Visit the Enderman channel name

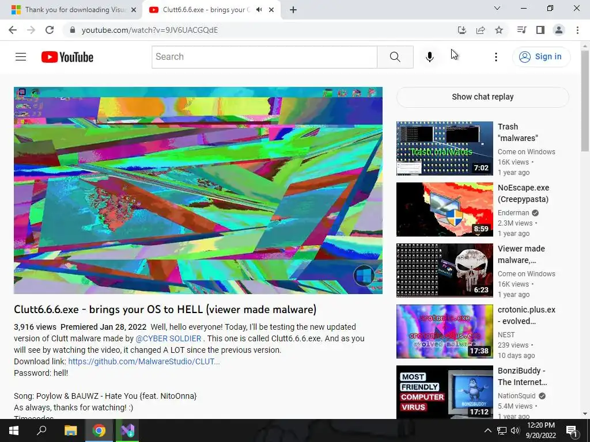pyautogui.click(x=513, y=213)
